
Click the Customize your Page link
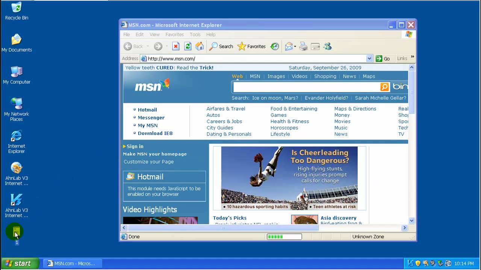148,162
